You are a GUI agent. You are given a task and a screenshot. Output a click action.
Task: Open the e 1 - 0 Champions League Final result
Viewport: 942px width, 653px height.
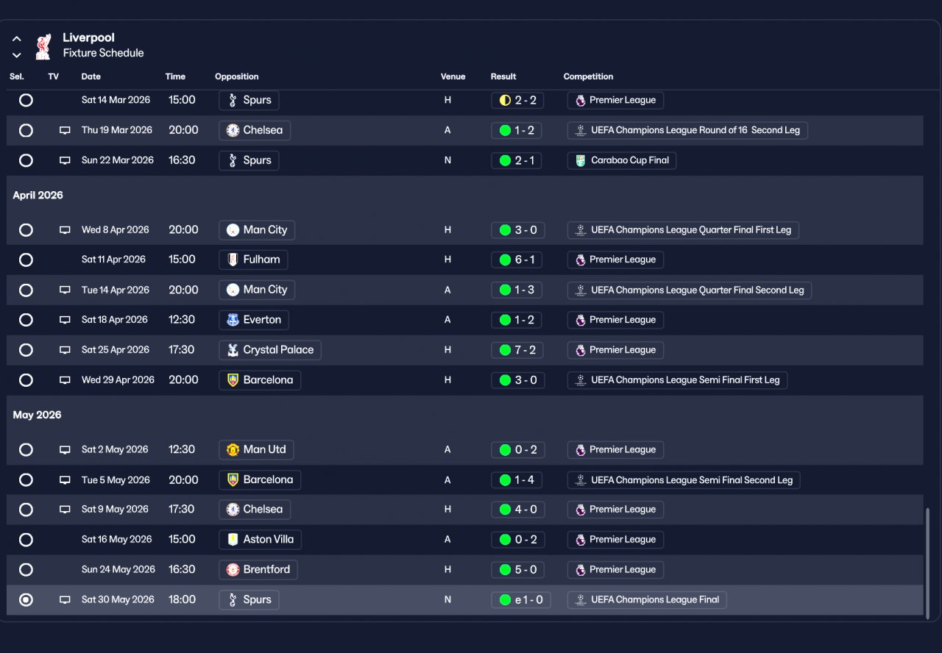[x=521, y=600]
